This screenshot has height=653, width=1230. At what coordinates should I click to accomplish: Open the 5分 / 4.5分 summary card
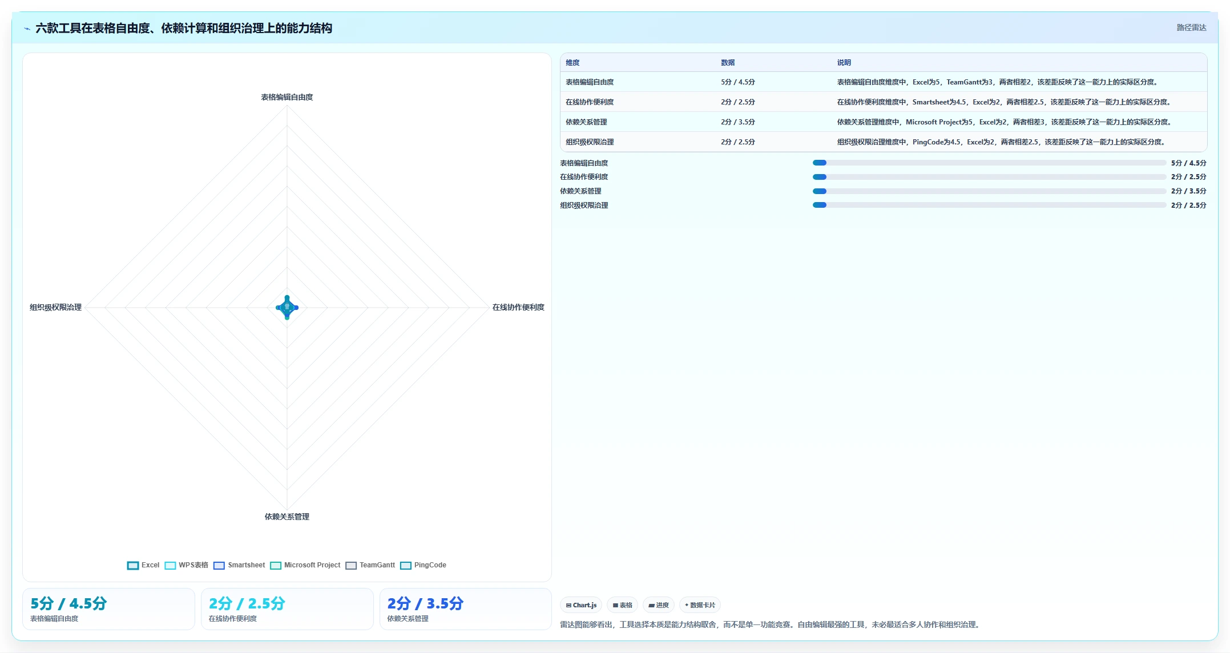(x=108, y=609)
